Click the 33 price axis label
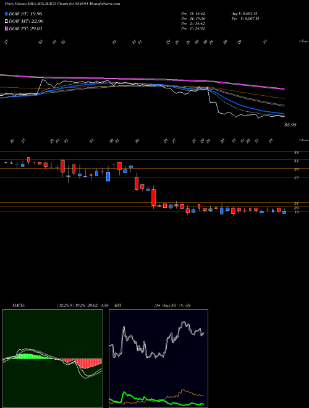This screenshot has width=309, height=408. [x=296, y=153]
